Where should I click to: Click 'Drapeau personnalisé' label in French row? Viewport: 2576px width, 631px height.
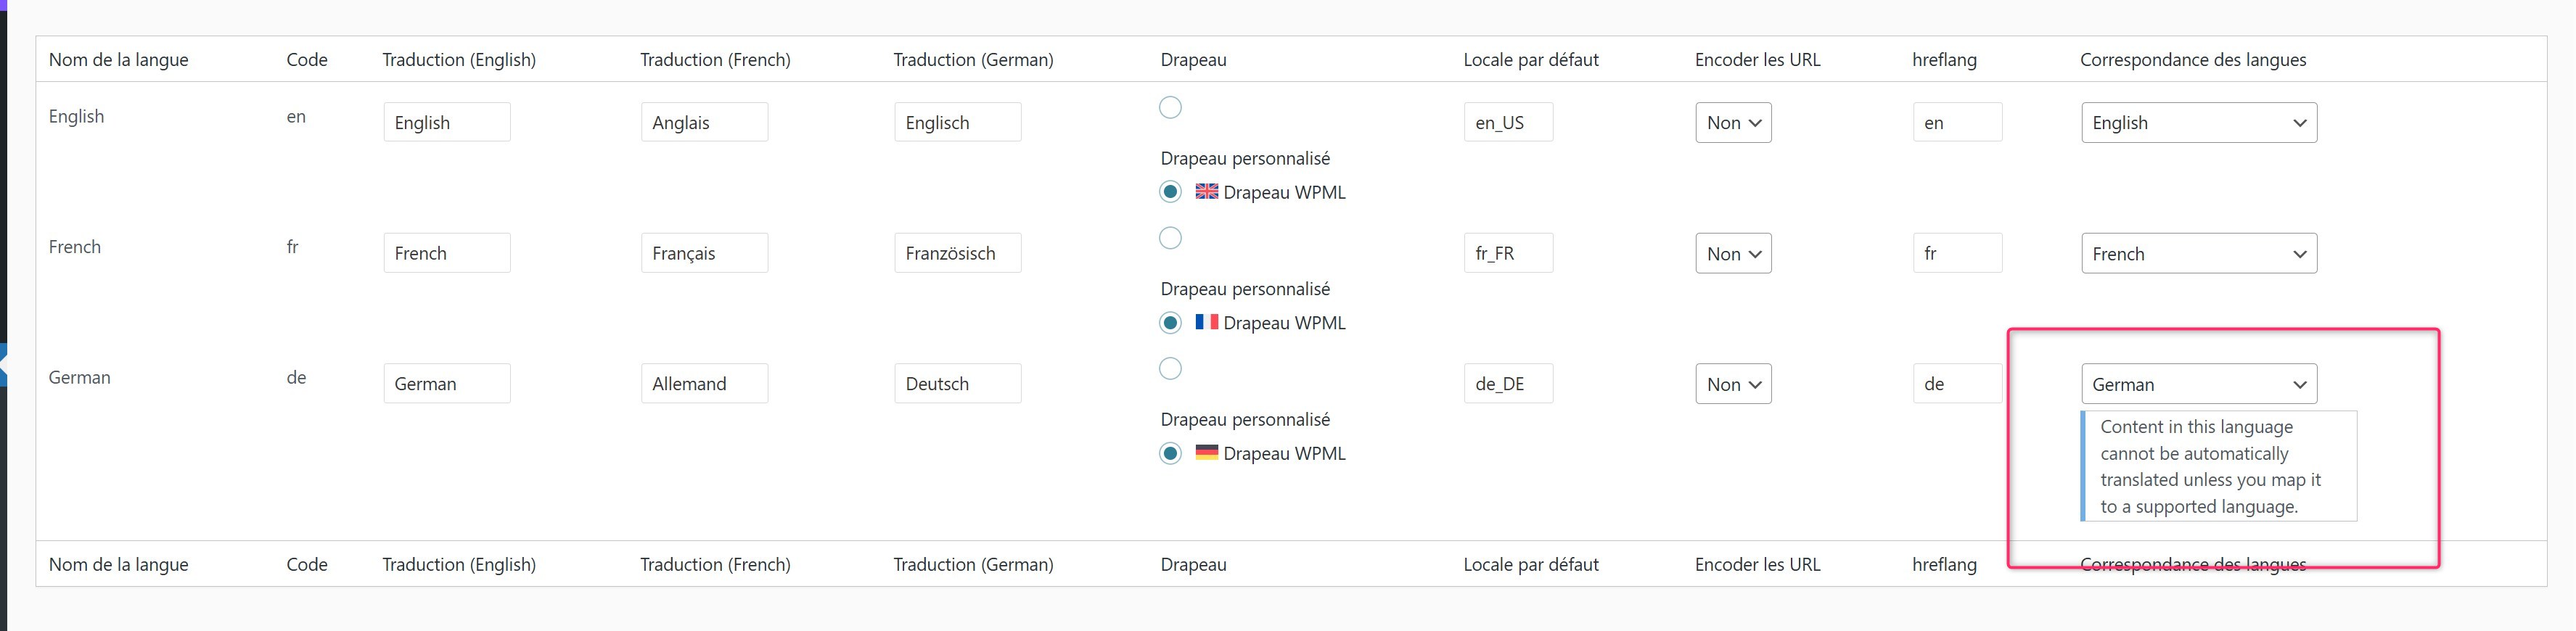tap(1245, 289)
